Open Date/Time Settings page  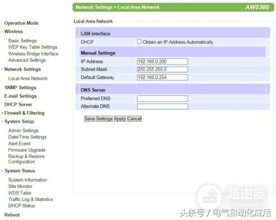coord(27,137)
